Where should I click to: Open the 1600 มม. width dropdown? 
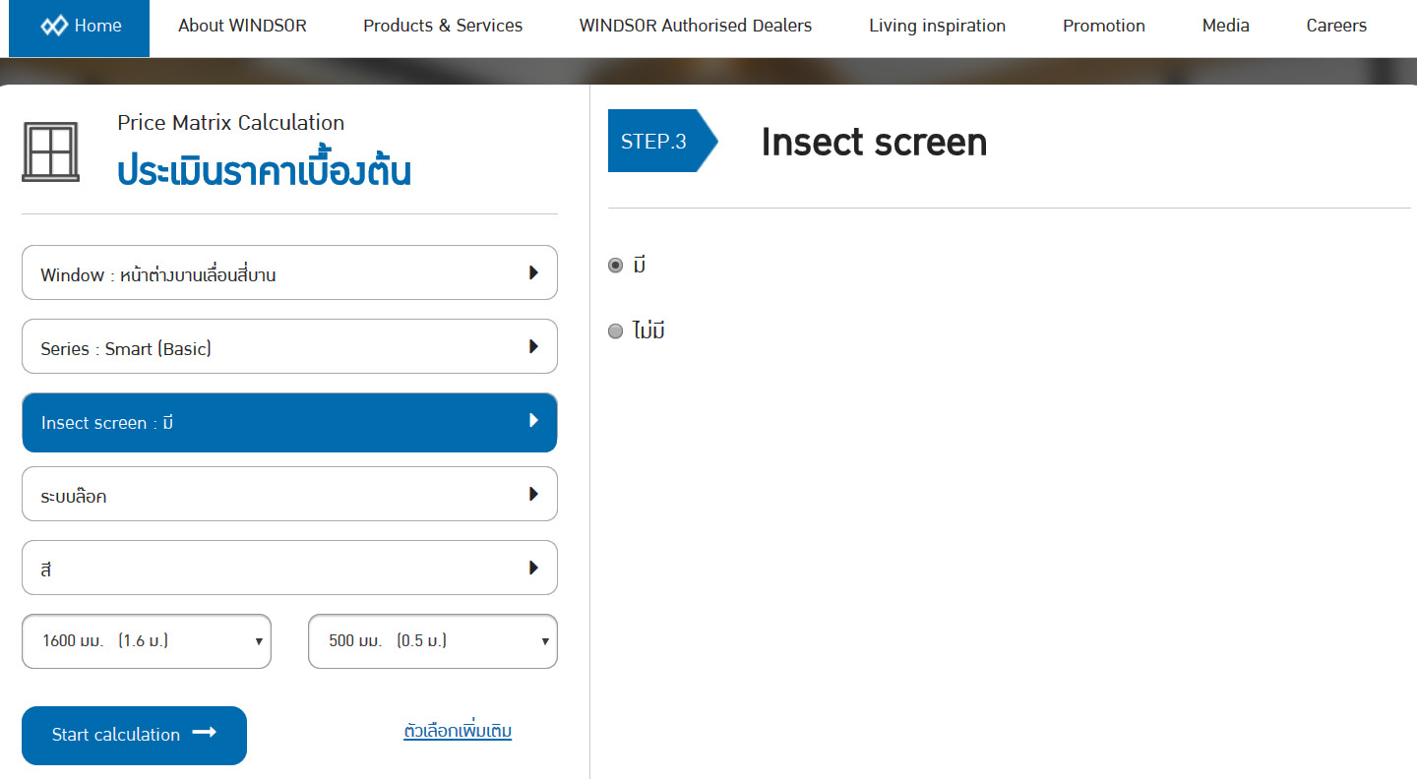[147, 641]
